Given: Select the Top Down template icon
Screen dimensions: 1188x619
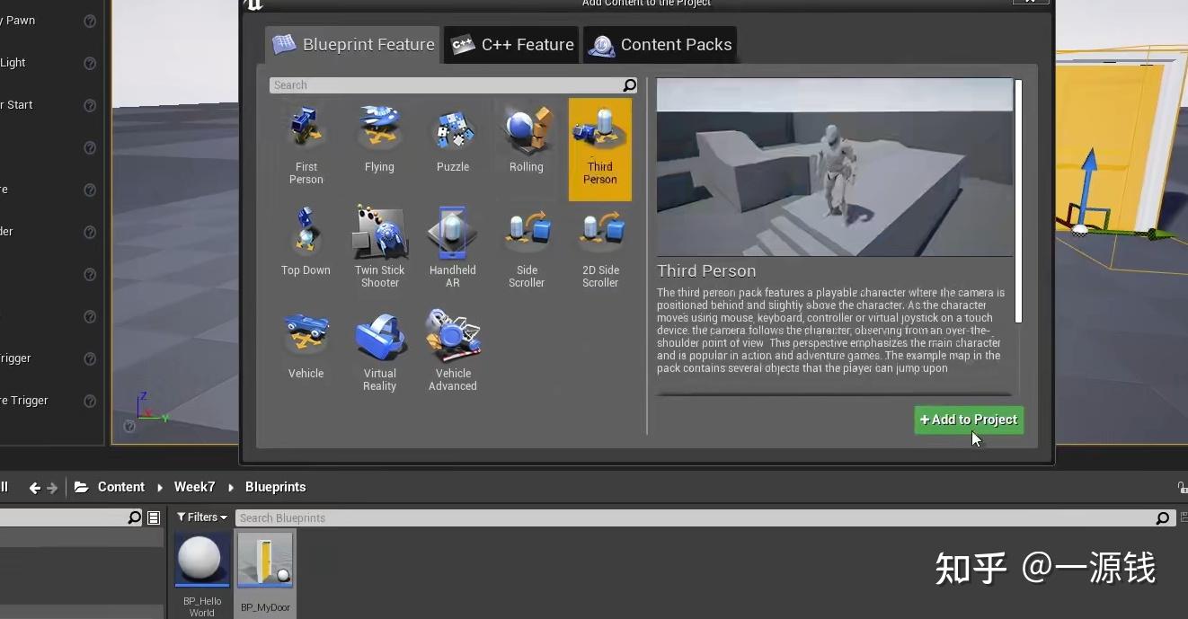Looking at the screenshot, I should (306, 232).
